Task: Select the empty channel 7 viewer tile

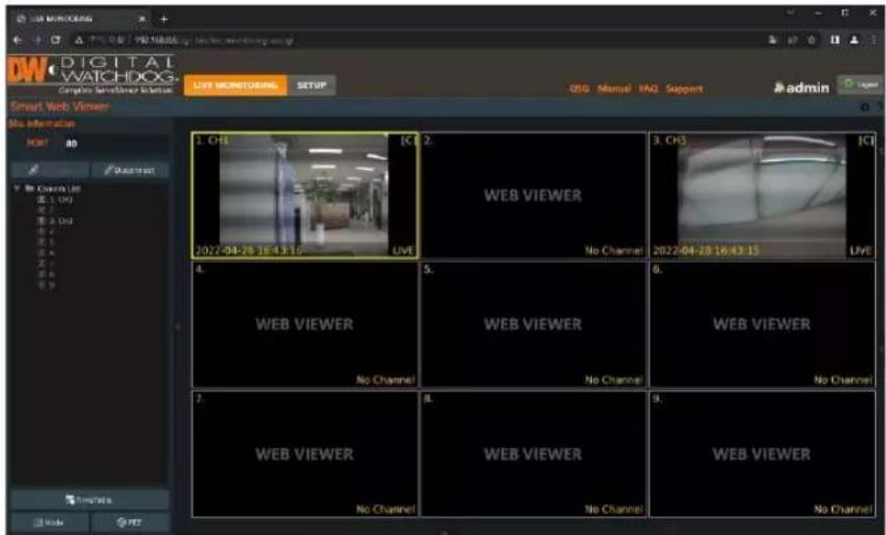Action: (x=305, y=454)
